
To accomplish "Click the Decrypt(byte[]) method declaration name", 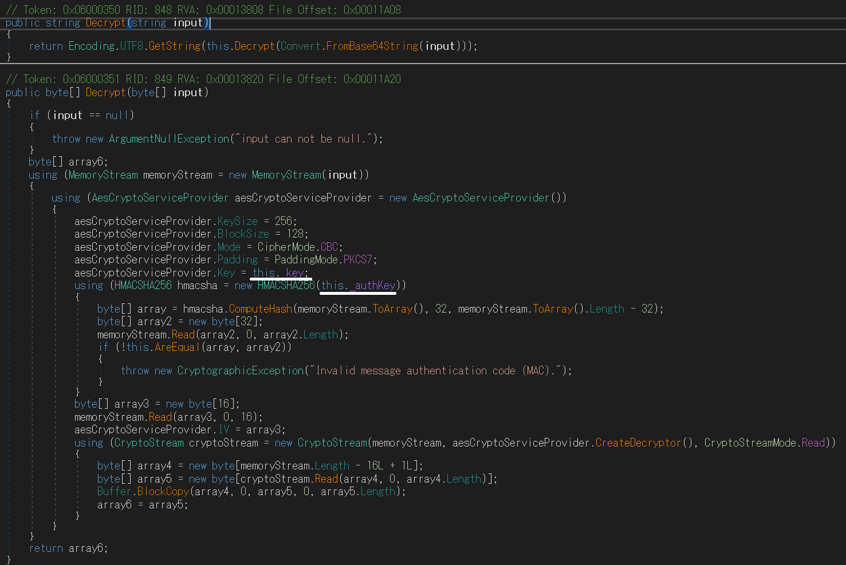I will 105,92.
